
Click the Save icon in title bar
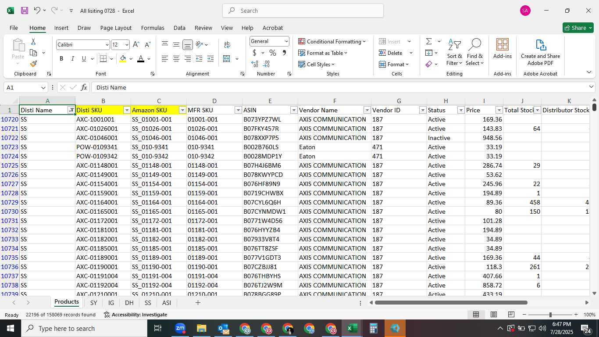tap(25, 11)
